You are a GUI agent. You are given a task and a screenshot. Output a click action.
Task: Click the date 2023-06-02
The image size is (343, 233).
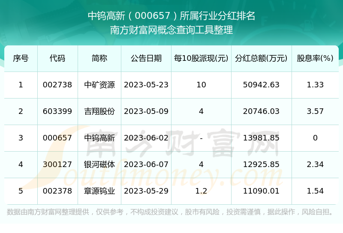pos(146,138)
